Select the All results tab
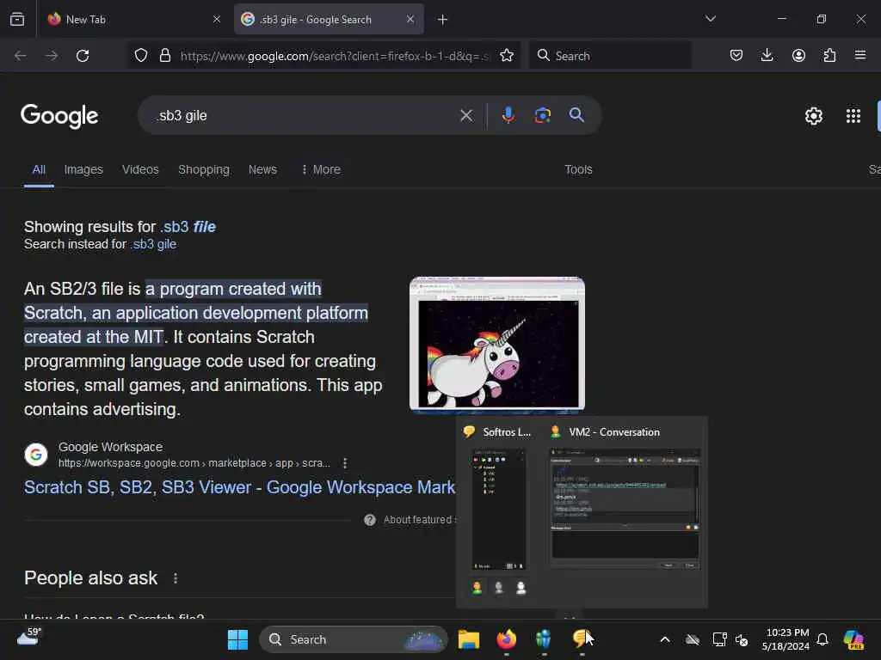 [x=39, y=169]
